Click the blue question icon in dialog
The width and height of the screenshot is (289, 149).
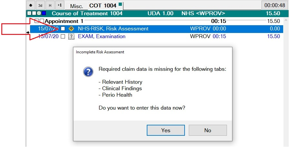tap(88, 72)
